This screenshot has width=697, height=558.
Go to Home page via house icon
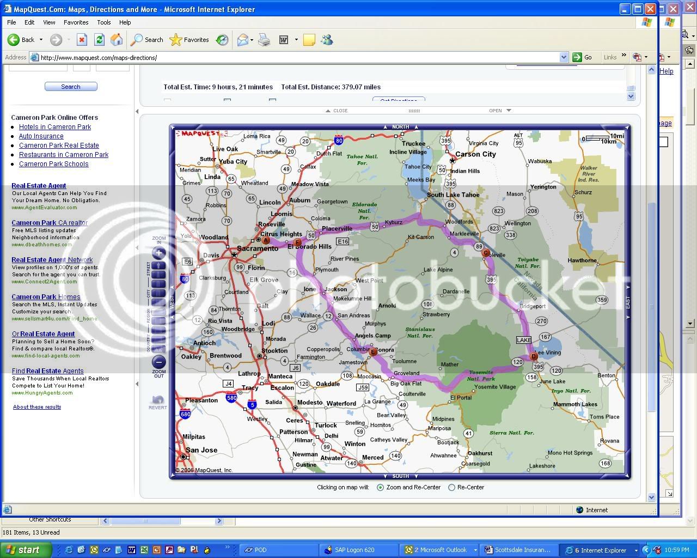(117, 40)
